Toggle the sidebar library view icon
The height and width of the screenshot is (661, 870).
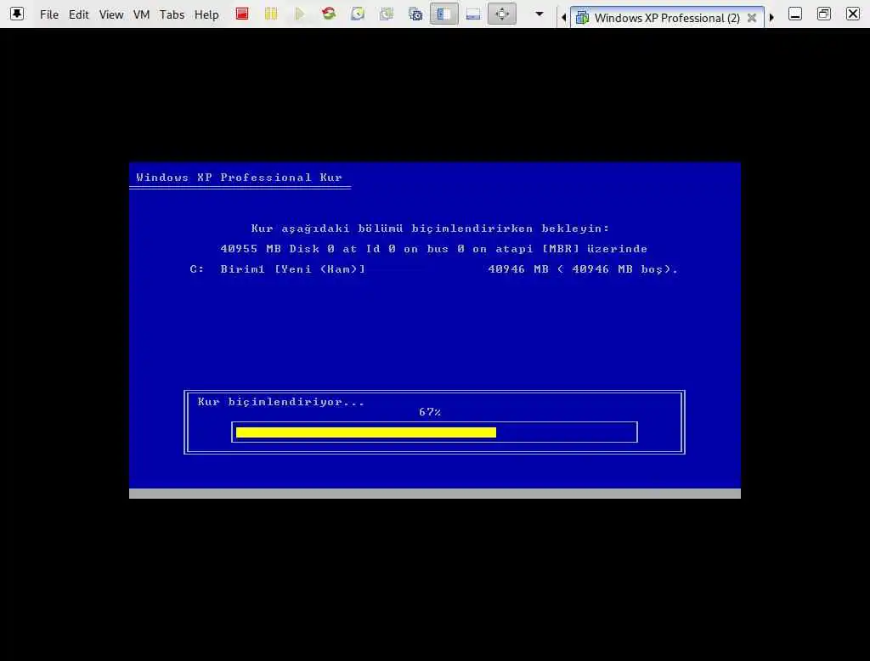point(443,14)
